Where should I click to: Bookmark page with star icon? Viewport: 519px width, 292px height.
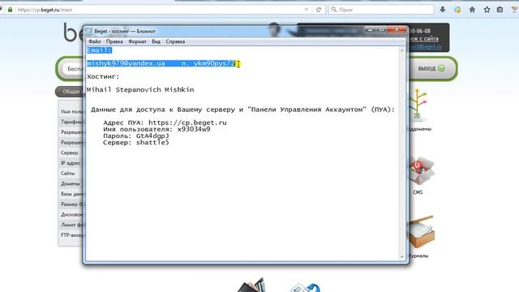click(x=487, y=10)
